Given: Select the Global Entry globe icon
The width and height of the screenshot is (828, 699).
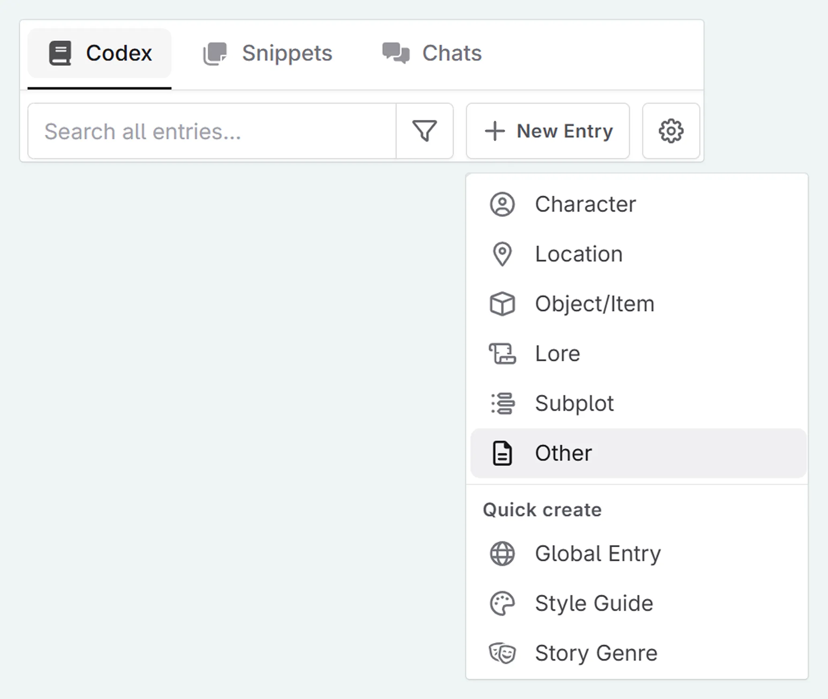Looking at the screenshot, I should 502,554.
